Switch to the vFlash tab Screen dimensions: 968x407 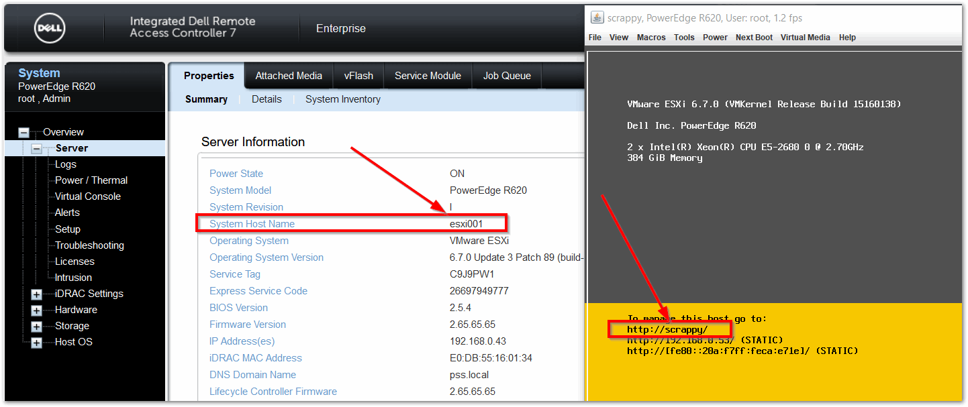358,76
